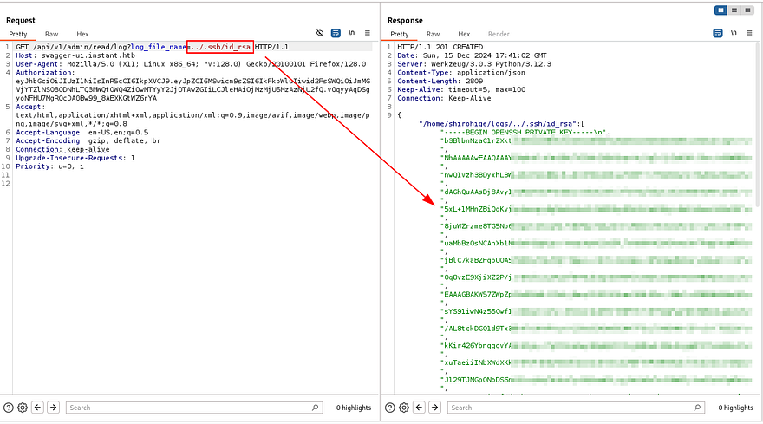763x424 pixels.
Task: Click the log_file_name parameter
Action: click(x=159, y=47)
